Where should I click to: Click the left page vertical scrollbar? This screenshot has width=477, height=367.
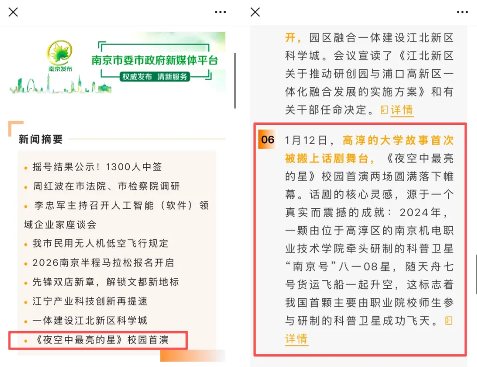click(235, 81)
